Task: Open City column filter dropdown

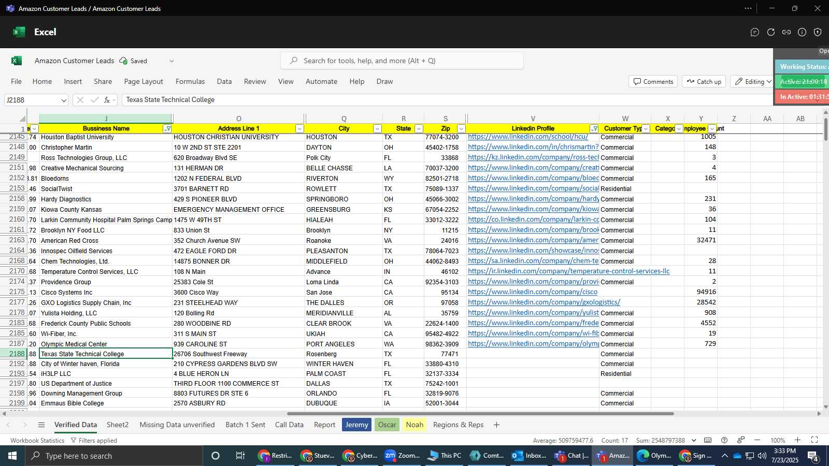Action: point(377,128)
